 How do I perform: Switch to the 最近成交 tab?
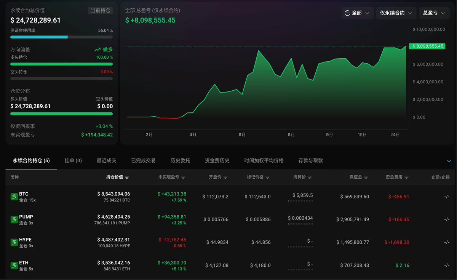[107, 161]
